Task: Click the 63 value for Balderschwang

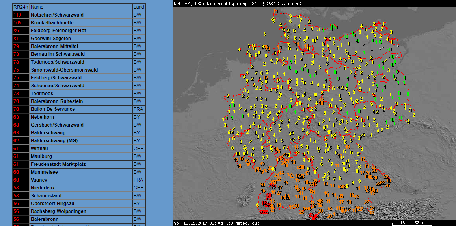Action: pyautogui.click(x=16, y=132)
